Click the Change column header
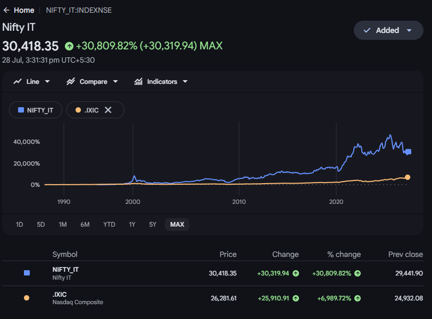Screen dimensions: 432x319 tap(285, 254)
